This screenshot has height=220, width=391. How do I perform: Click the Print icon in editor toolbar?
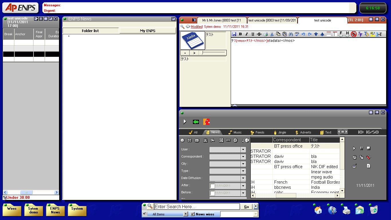(265, 34)
